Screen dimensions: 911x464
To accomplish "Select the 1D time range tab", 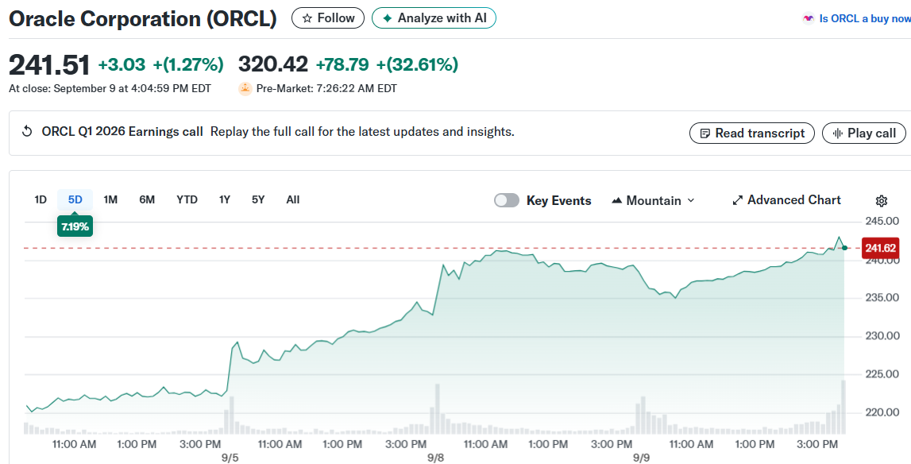I will click(40, 199).
